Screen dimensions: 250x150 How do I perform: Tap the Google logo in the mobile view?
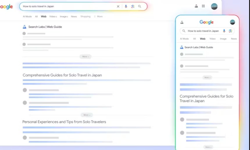pyautogui.click(x=206, y=22)
